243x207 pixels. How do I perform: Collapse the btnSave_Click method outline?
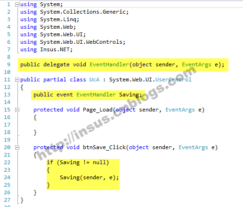[17, 148]
